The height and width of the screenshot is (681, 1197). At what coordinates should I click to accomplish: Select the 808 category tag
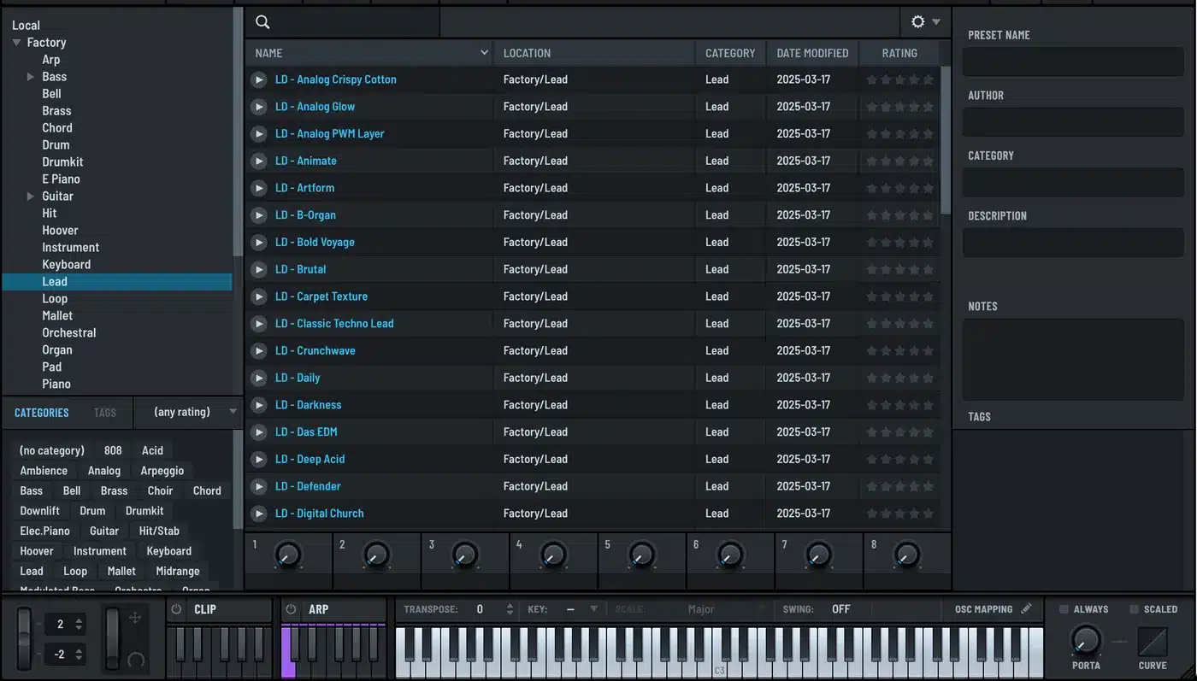pos(113,450)
